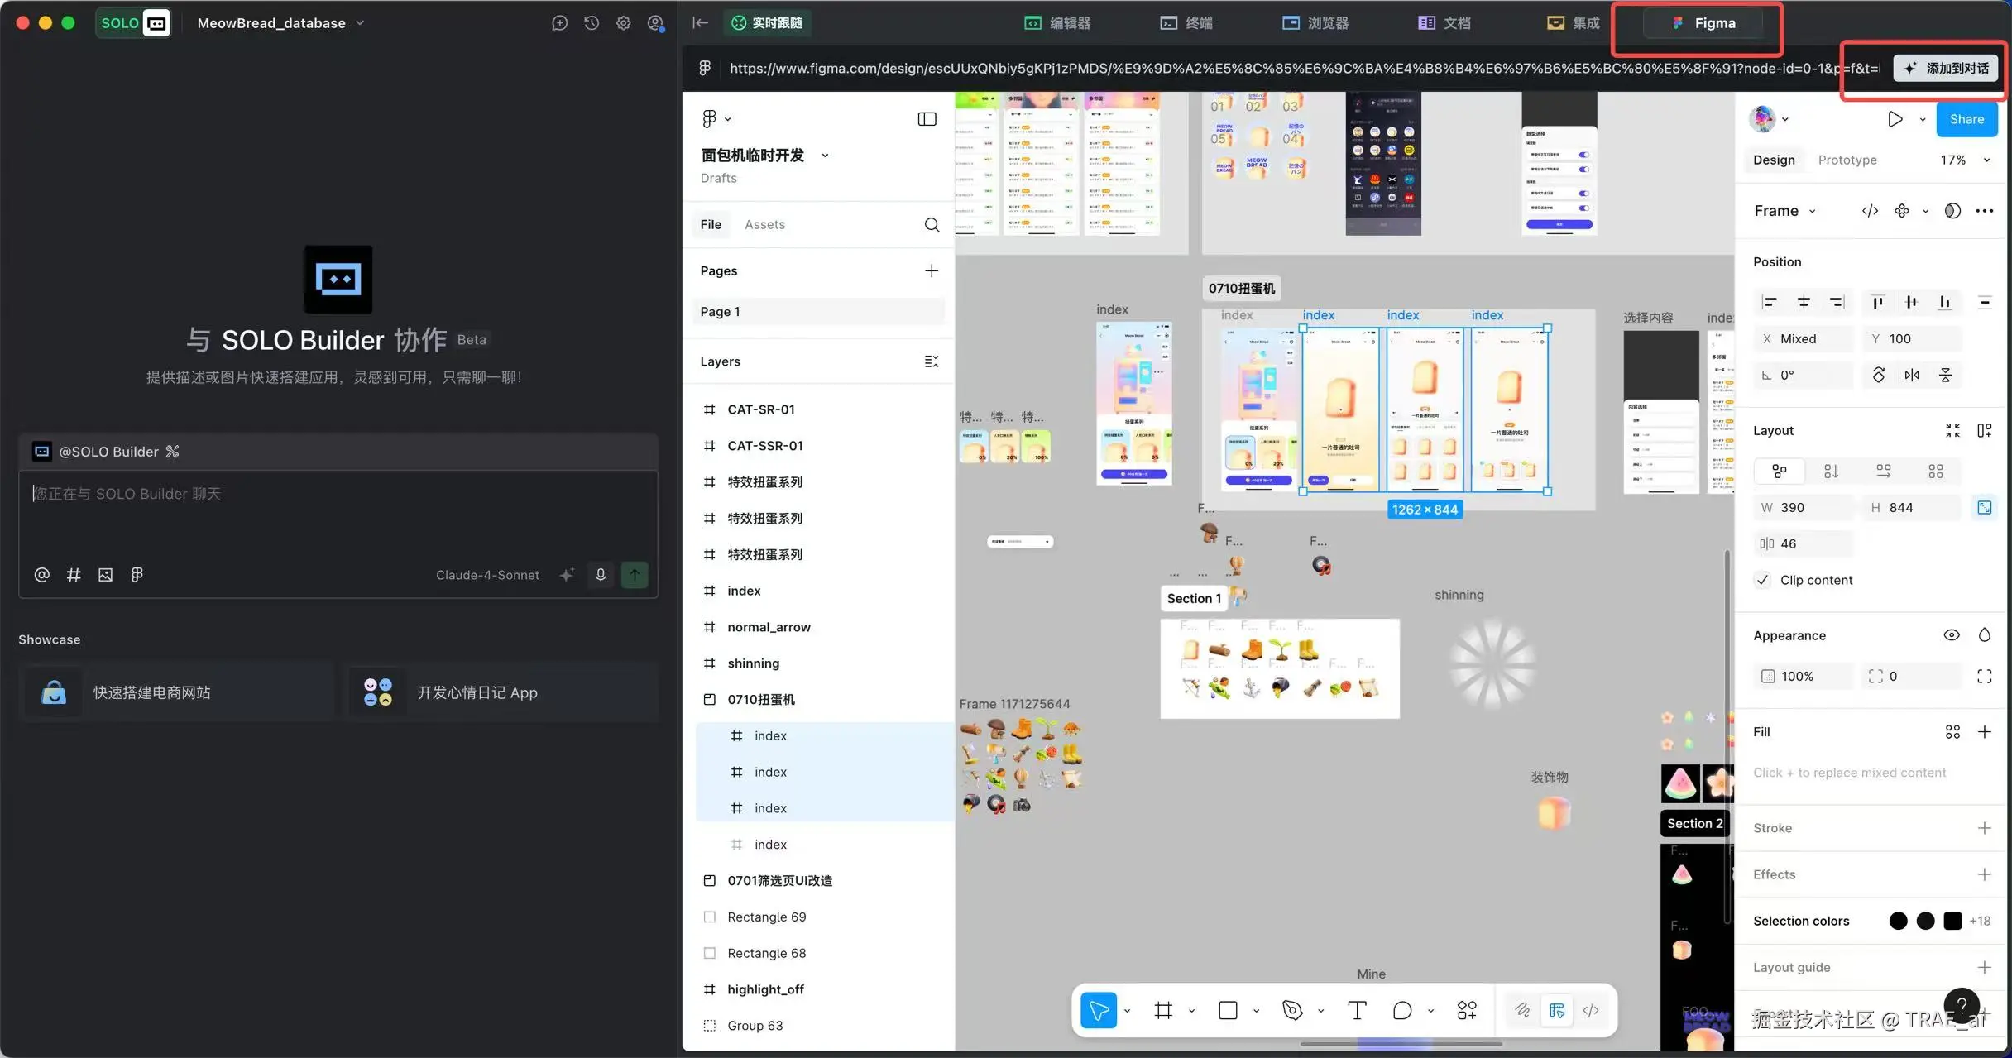This screenshot has width=2012, height=1058.
Task: Select the Text tool in Figma toolbar
Action: click(1357, 1010)
